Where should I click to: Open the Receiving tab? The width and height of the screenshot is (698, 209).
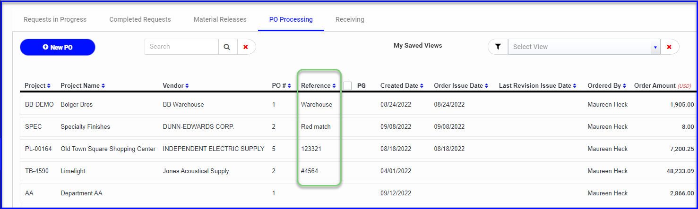point(350,19)
